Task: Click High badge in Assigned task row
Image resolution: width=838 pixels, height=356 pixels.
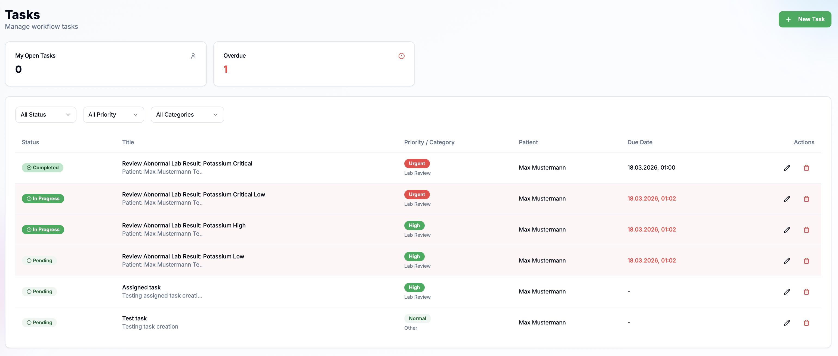Action: [x=414, y=288]
